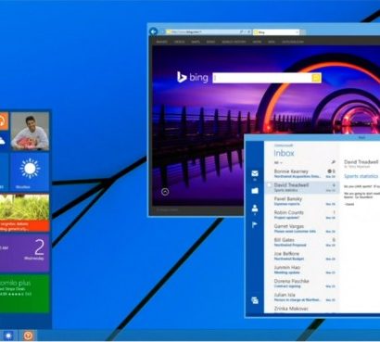The image size is (380, 342).
Task: Tick the checkbox beside David Treadwell's message
Action: pos(269,184)
